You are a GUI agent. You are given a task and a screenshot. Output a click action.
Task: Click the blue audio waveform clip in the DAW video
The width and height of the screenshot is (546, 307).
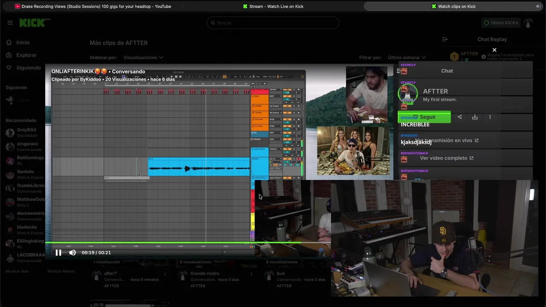pos(199,167)
